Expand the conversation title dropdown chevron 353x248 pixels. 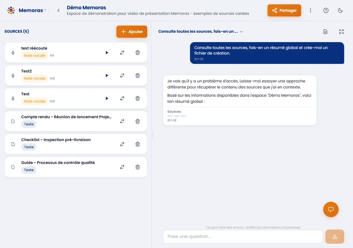[x=241, y=32]
